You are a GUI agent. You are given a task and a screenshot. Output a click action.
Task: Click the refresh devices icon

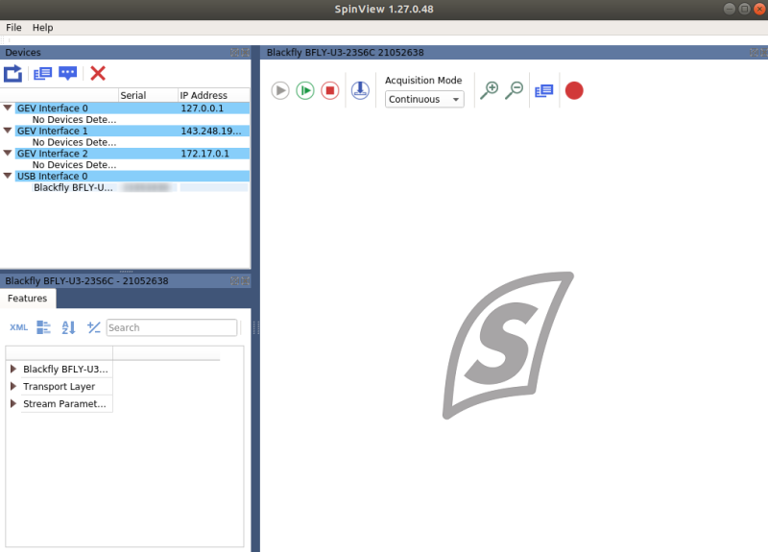12,74
